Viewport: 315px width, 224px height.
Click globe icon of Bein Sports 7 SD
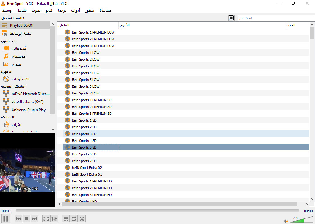(x=67, y=161)
